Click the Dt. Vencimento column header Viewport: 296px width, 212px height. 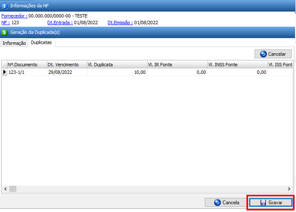67,65
